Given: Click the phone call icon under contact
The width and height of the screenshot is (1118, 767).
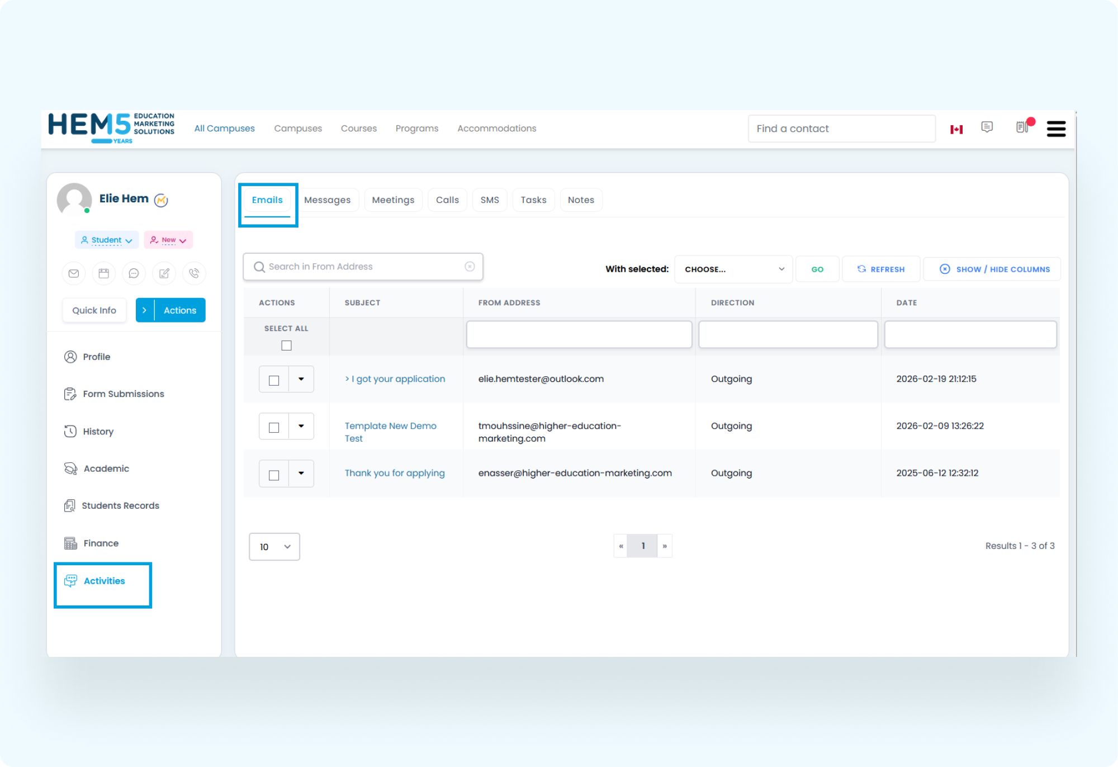Looking at the screenshot, I should [194, 273].
